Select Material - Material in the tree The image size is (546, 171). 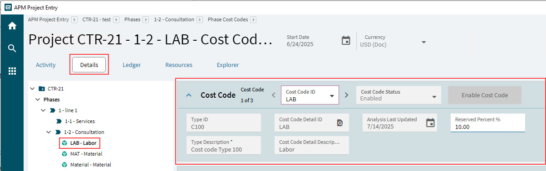[91, 165]
